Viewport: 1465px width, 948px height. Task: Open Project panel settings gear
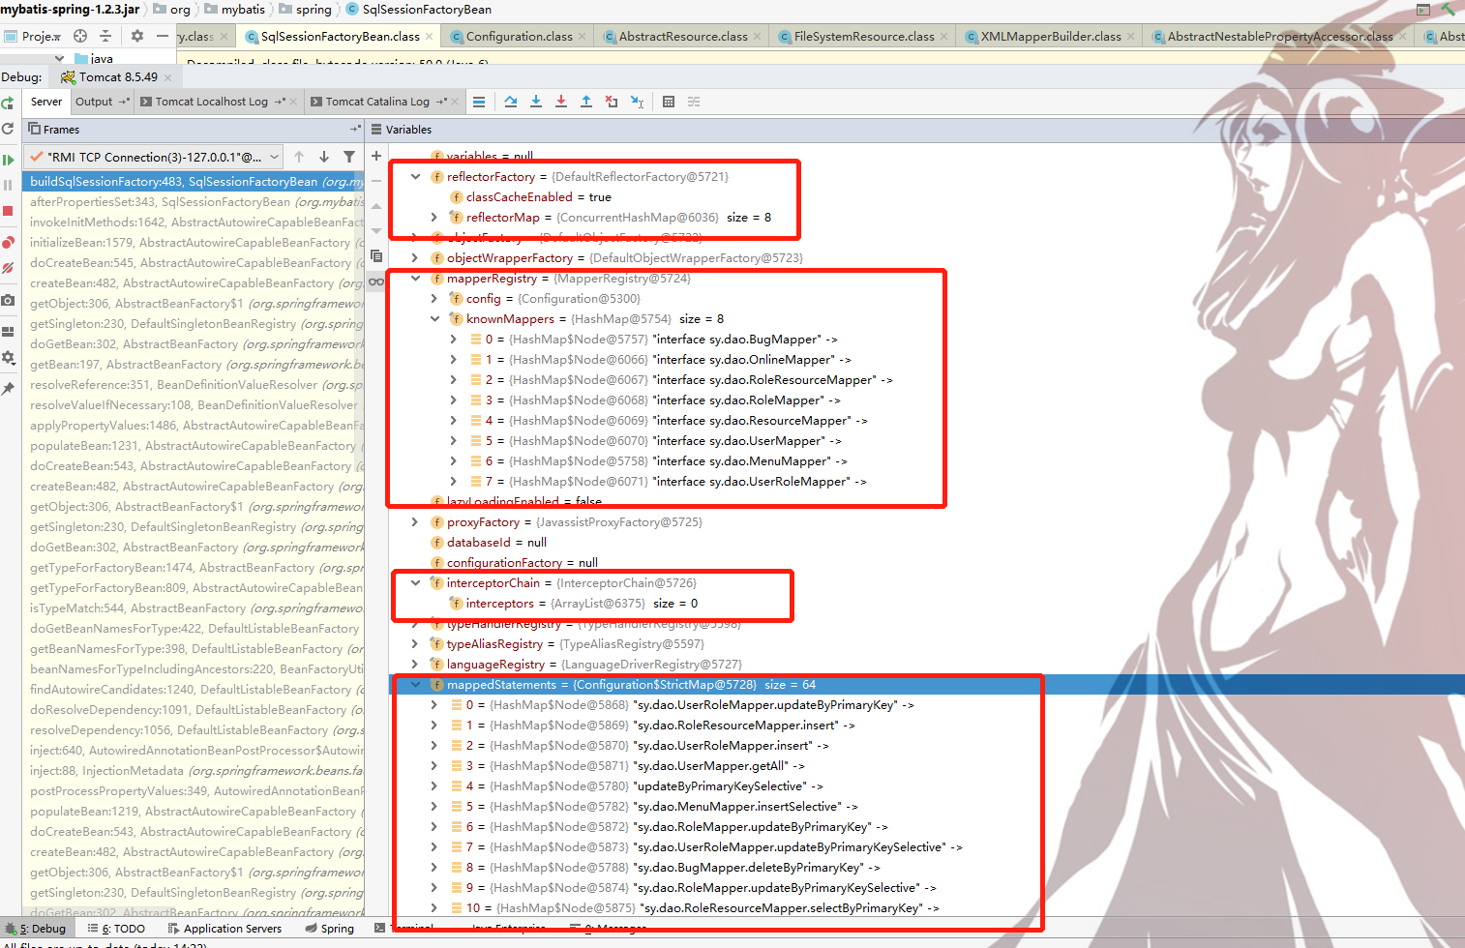(x=137, y=36)
